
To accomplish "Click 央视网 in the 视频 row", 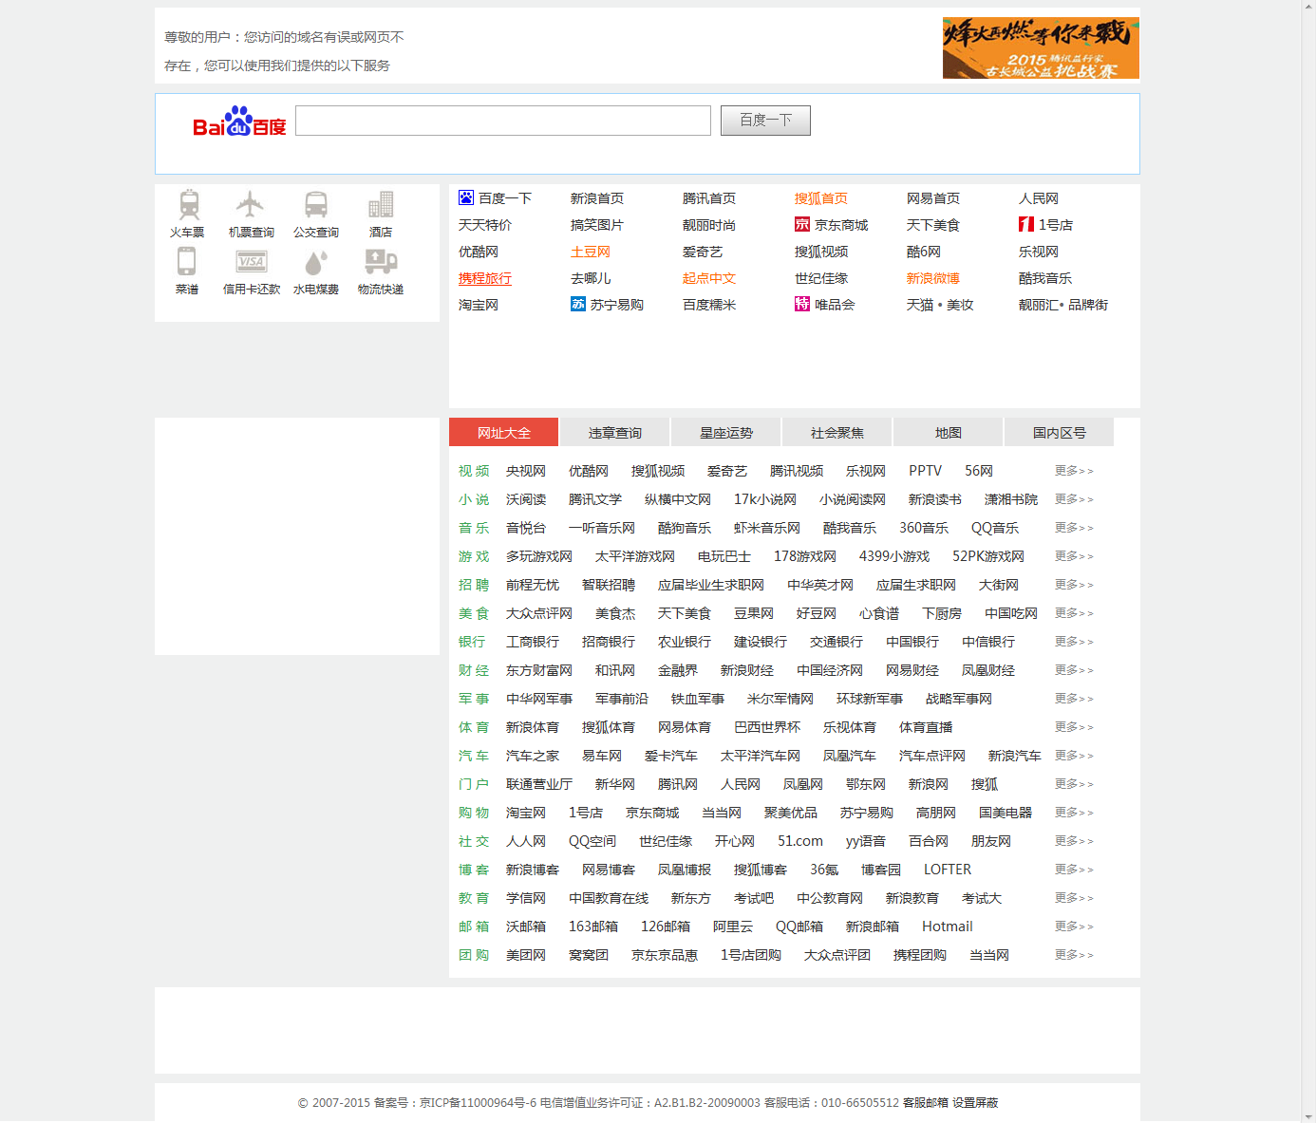I will (526, 471).
